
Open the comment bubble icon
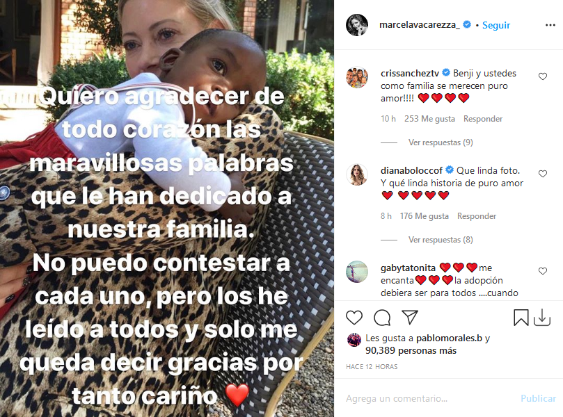[382, 318]
